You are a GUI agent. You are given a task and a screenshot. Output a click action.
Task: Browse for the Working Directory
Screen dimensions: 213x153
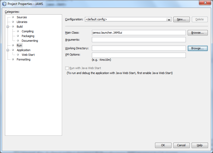(197, 48)
